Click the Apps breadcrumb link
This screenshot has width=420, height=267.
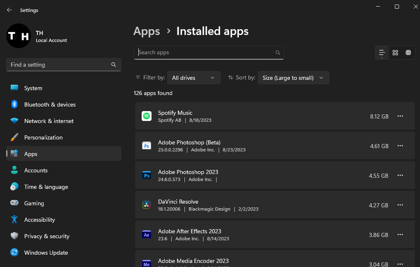coord(147,31)
